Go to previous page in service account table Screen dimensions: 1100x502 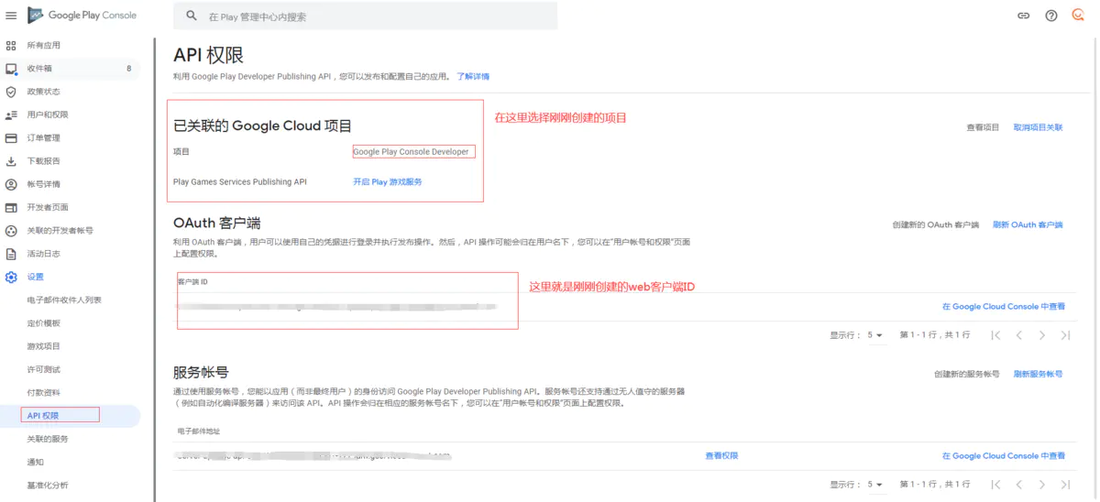[x=1018, y=485]
